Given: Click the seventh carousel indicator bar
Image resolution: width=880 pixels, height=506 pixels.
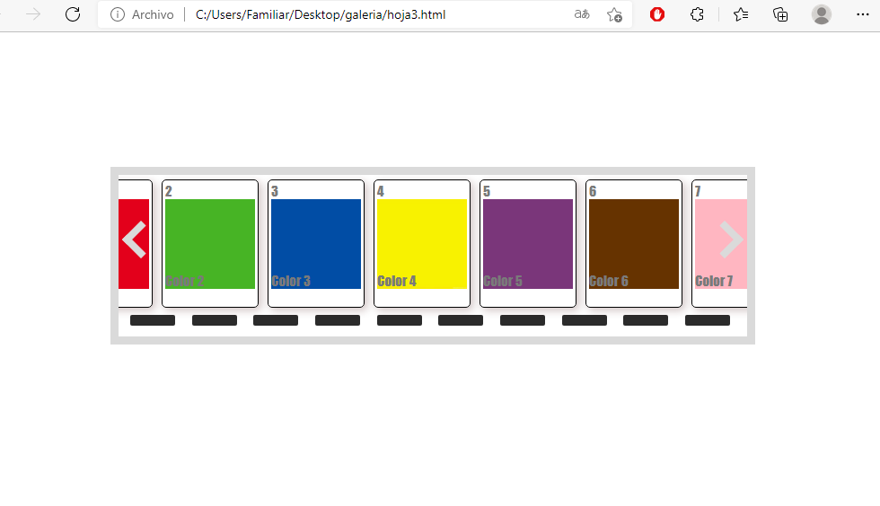Looking at the screenshot, I should [x=523, y=320].
